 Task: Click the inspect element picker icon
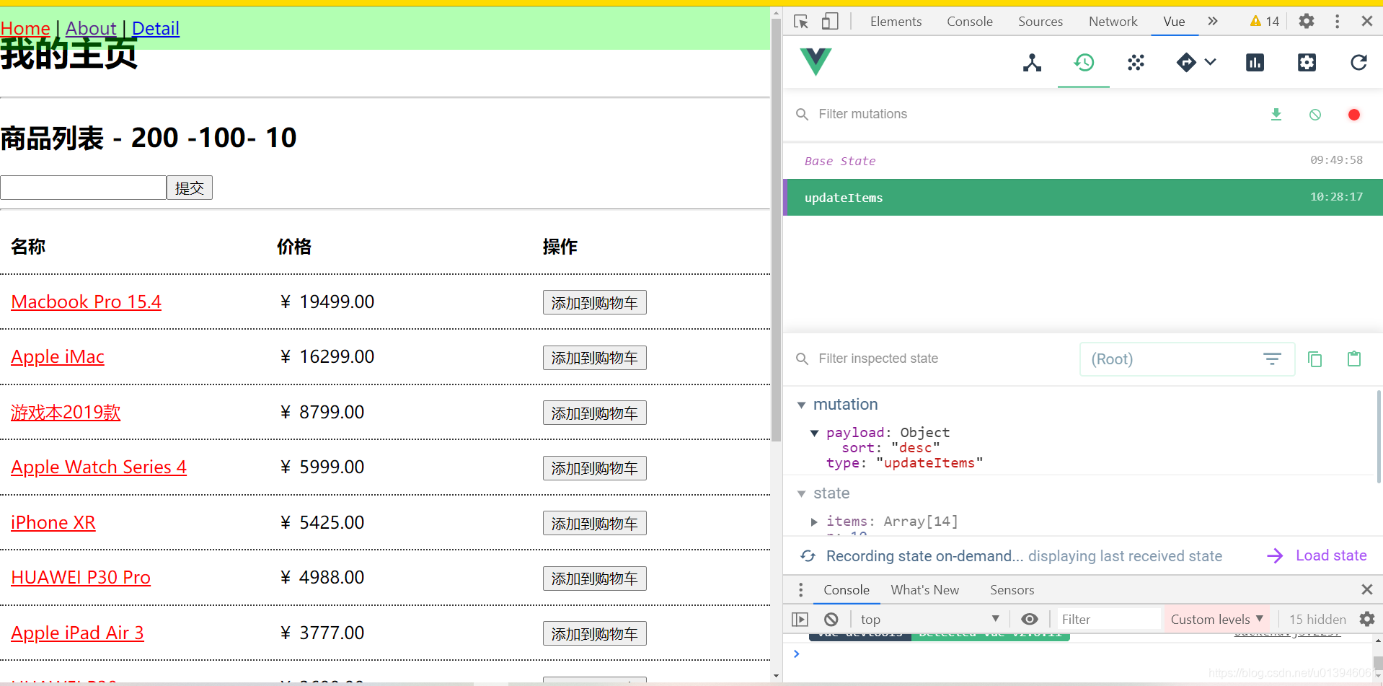click(800, 22)
